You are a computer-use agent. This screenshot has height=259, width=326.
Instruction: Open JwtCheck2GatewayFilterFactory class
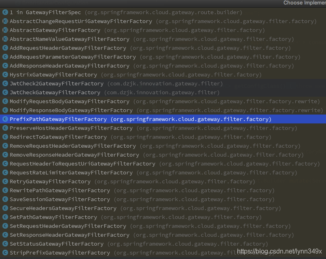pyautogui.click(x=163, y=83)
